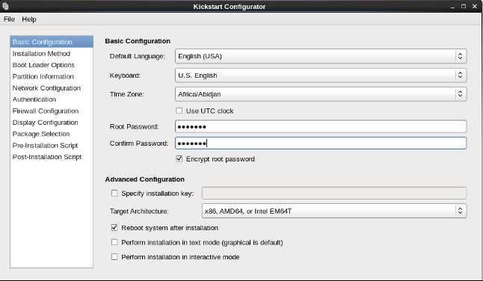Image resolution: width=483 pixels, height=281 pixels.
Task: Click the Keyboard label
Action: coord(125,75)
